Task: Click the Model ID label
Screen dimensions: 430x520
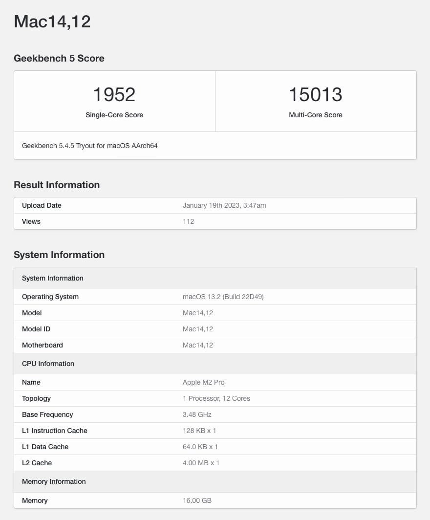Action: click(36, 329)
